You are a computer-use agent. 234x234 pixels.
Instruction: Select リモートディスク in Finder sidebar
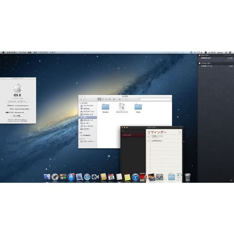88,142
